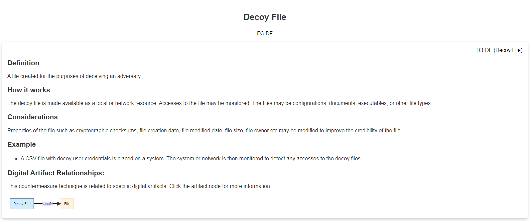
Task: Click the square bullet before CSV example
Action: pyautogui.click(x=16, y=159)
